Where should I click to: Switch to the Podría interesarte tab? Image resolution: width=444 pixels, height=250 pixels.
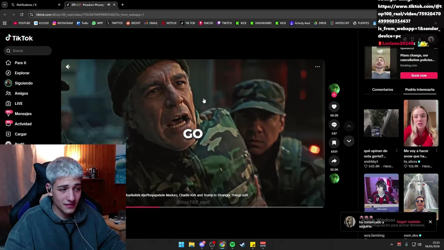tap(420, 90)
